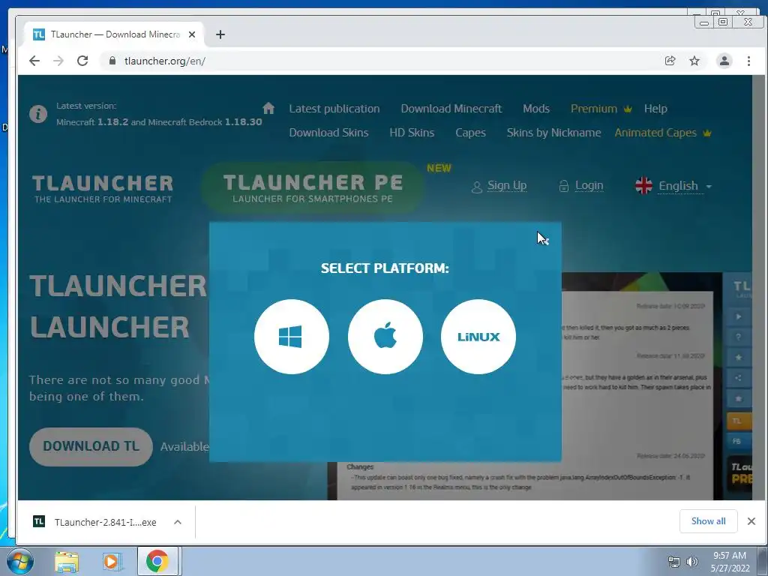Click the browser forward arrow
The height and width of the screenshot is (576, 768).
click(x=58, y=61)
